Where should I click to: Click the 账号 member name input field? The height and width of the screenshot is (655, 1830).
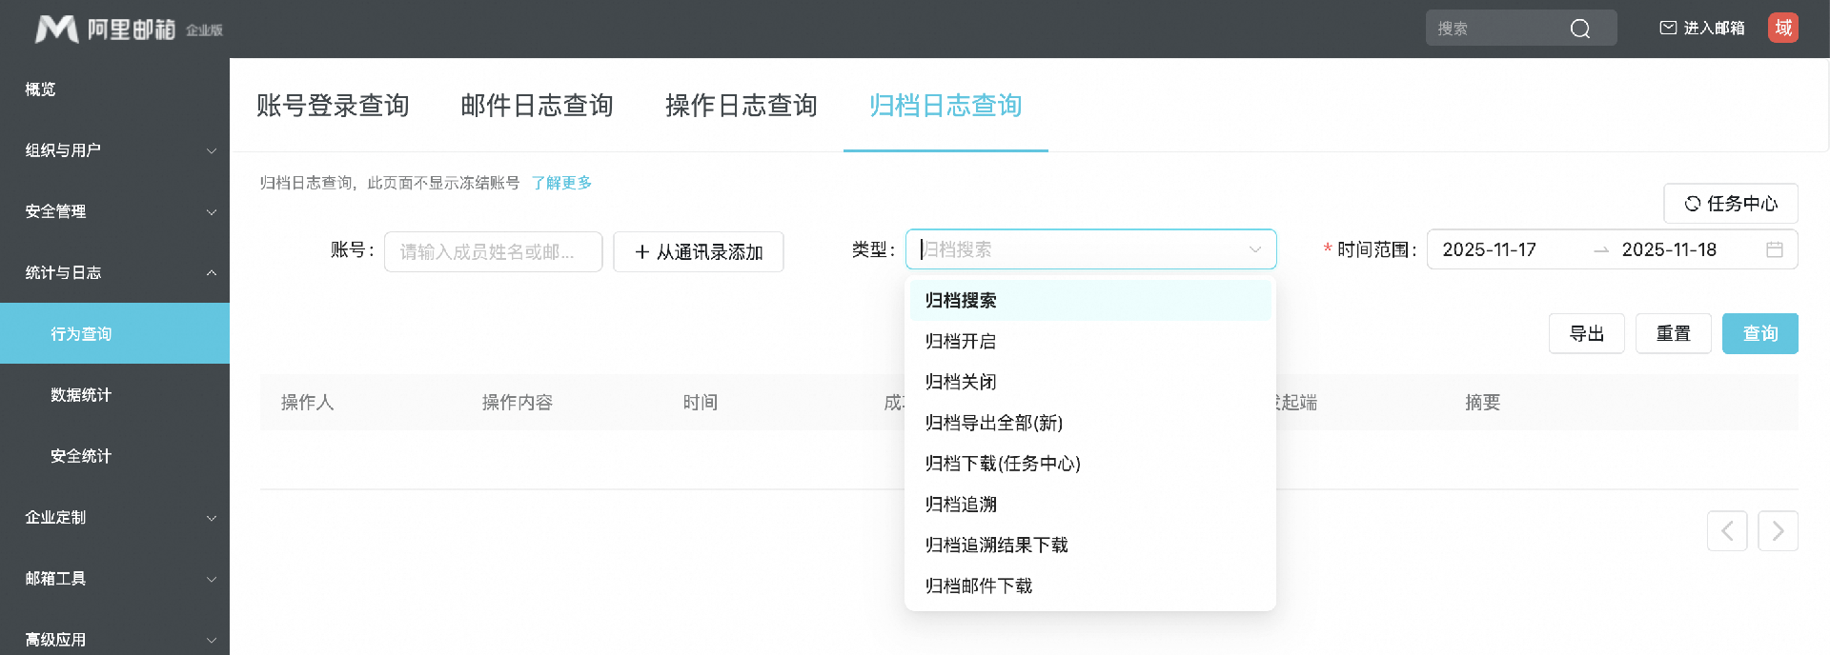pyautogui.click(x=493, y=252)
